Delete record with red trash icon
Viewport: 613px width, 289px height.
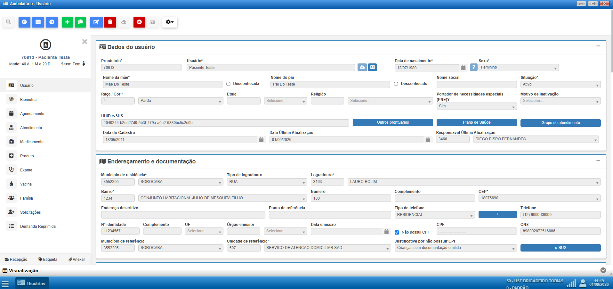pyautogui.click(x=110, y=22)
